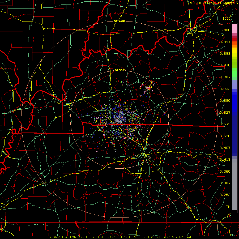
Task: Click the 0.467 legend value
Action: [225, 148]
